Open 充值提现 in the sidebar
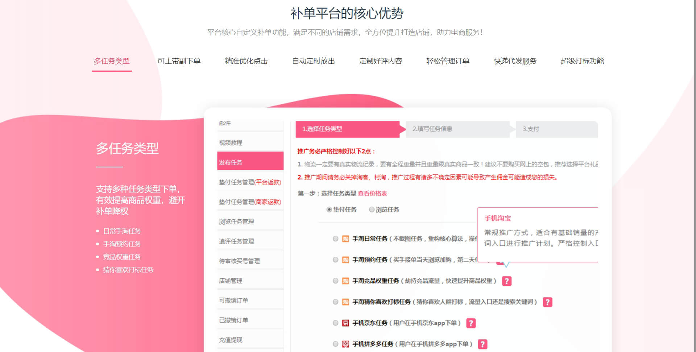 pos(250,340)
